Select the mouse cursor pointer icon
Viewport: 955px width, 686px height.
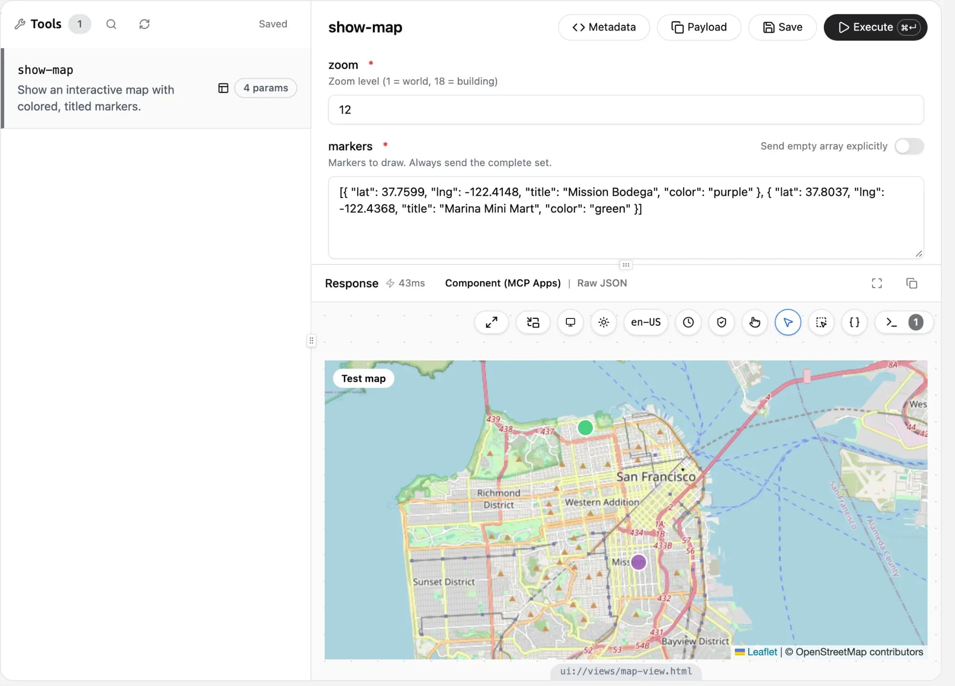tap(788, 322)
